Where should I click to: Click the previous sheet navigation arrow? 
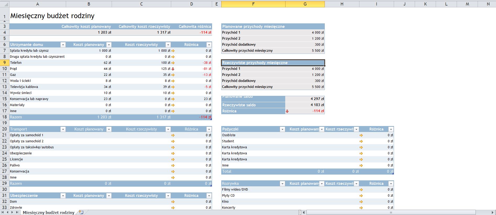click(x=8, y=212)
